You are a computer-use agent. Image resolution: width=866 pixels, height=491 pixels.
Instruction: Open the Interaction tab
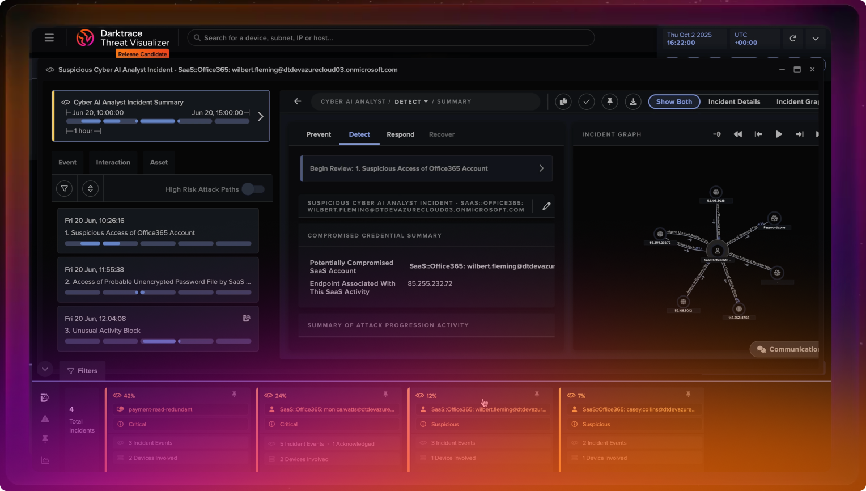coord(113,162)
